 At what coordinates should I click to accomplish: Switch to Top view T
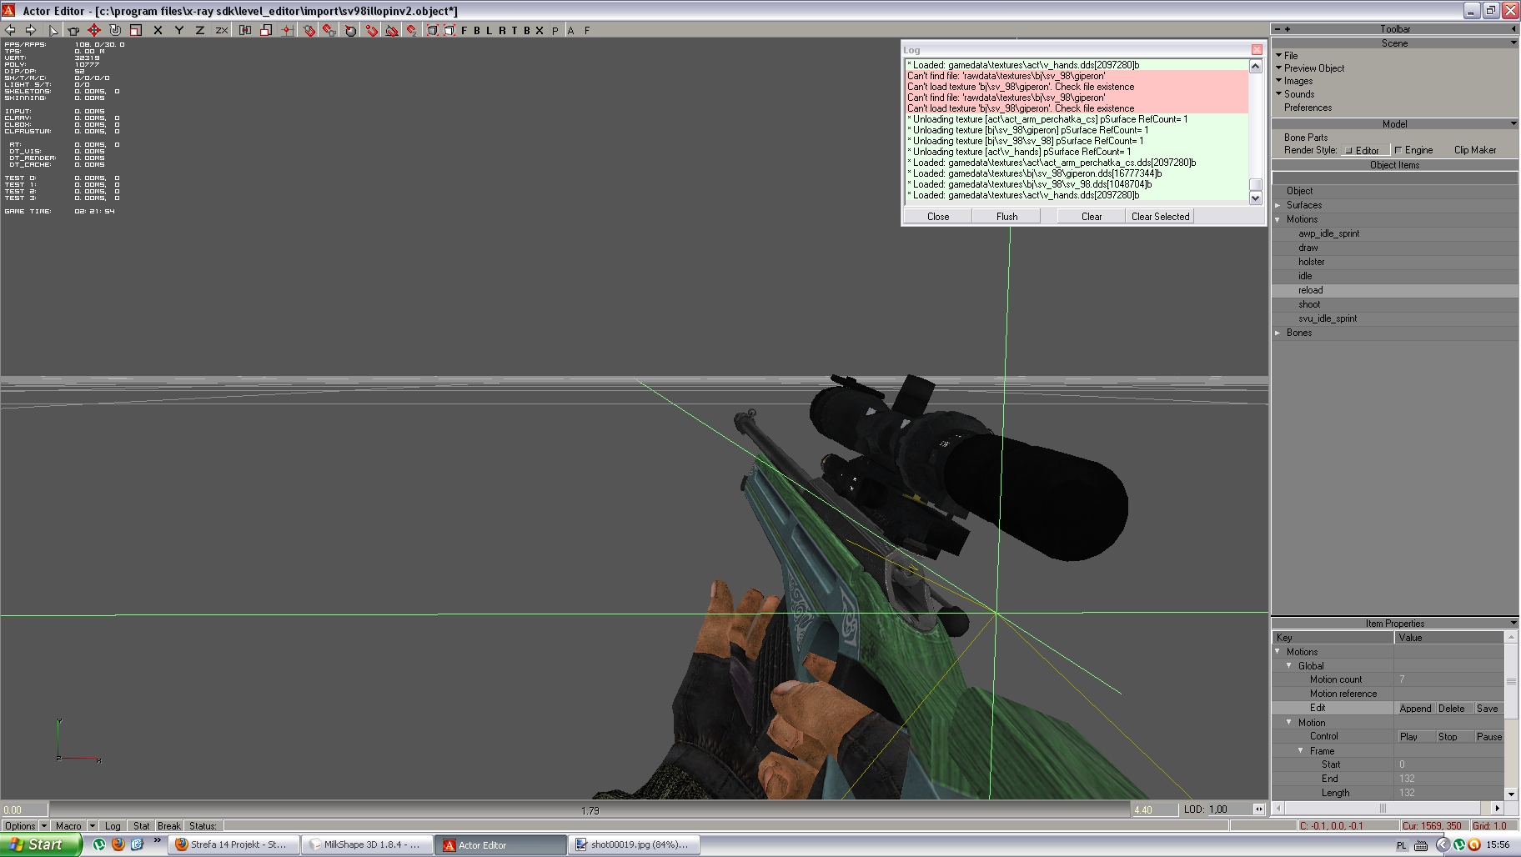pyautogui.click(x=515, y=30)
